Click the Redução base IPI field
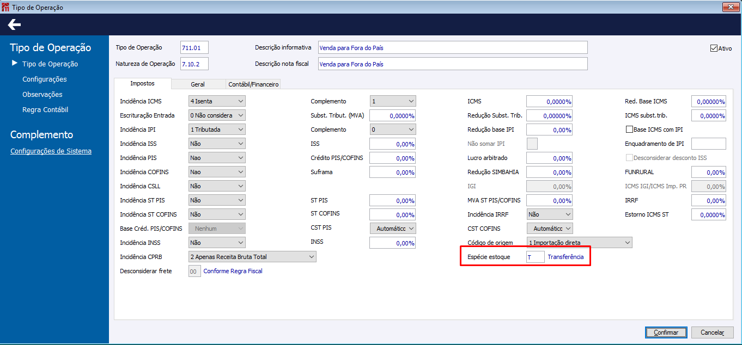This screenshot has height=345, width=742. (x=550, y=130)
